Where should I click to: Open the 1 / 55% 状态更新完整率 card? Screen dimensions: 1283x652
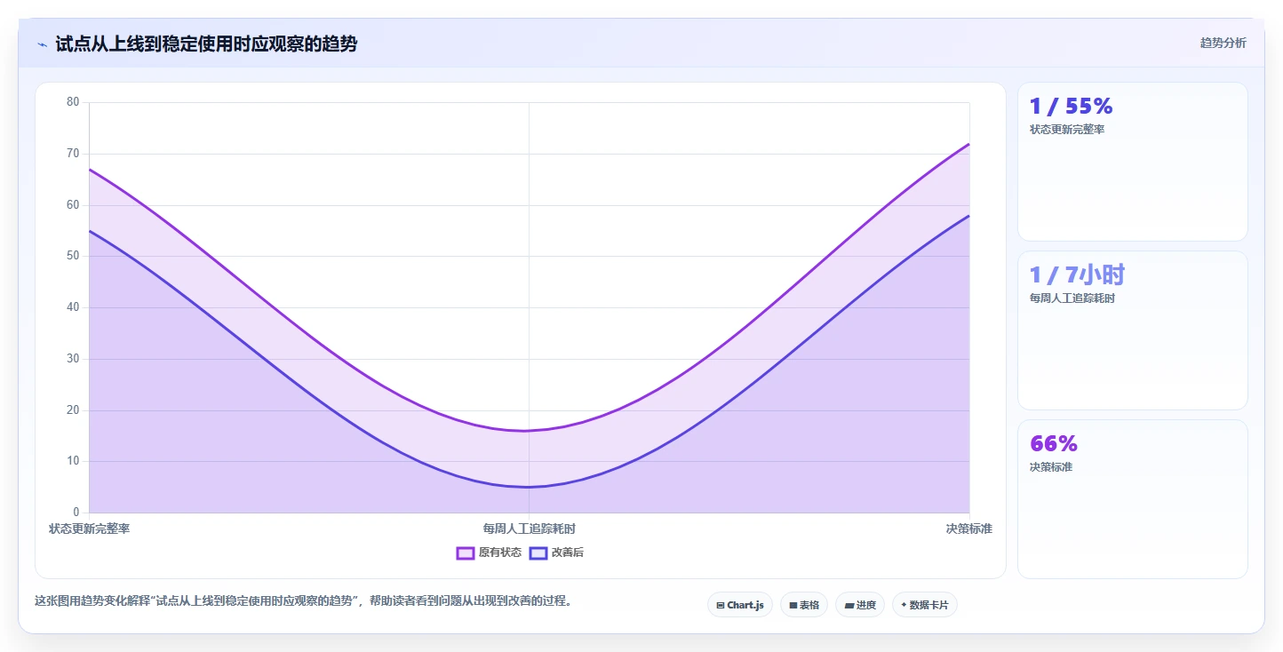point(1133,162)
